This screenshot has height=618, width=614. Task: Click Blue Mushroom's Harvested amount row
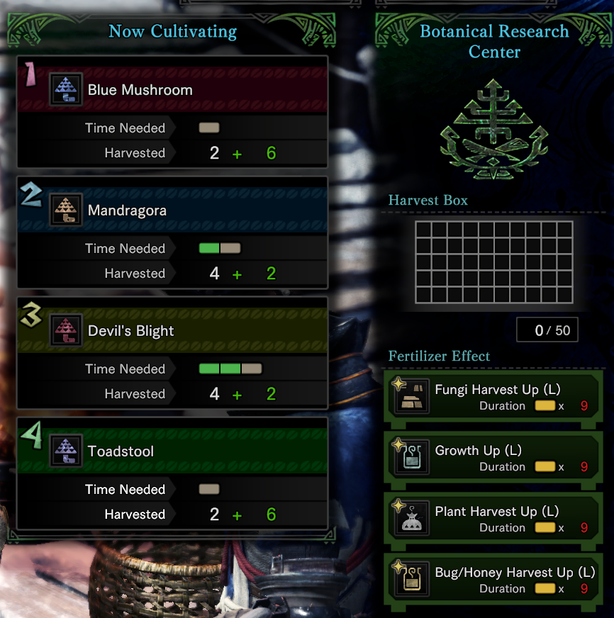tap(172, 153)
